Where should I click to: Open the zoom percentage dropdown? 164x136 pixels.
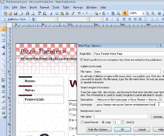coord(143,13)
